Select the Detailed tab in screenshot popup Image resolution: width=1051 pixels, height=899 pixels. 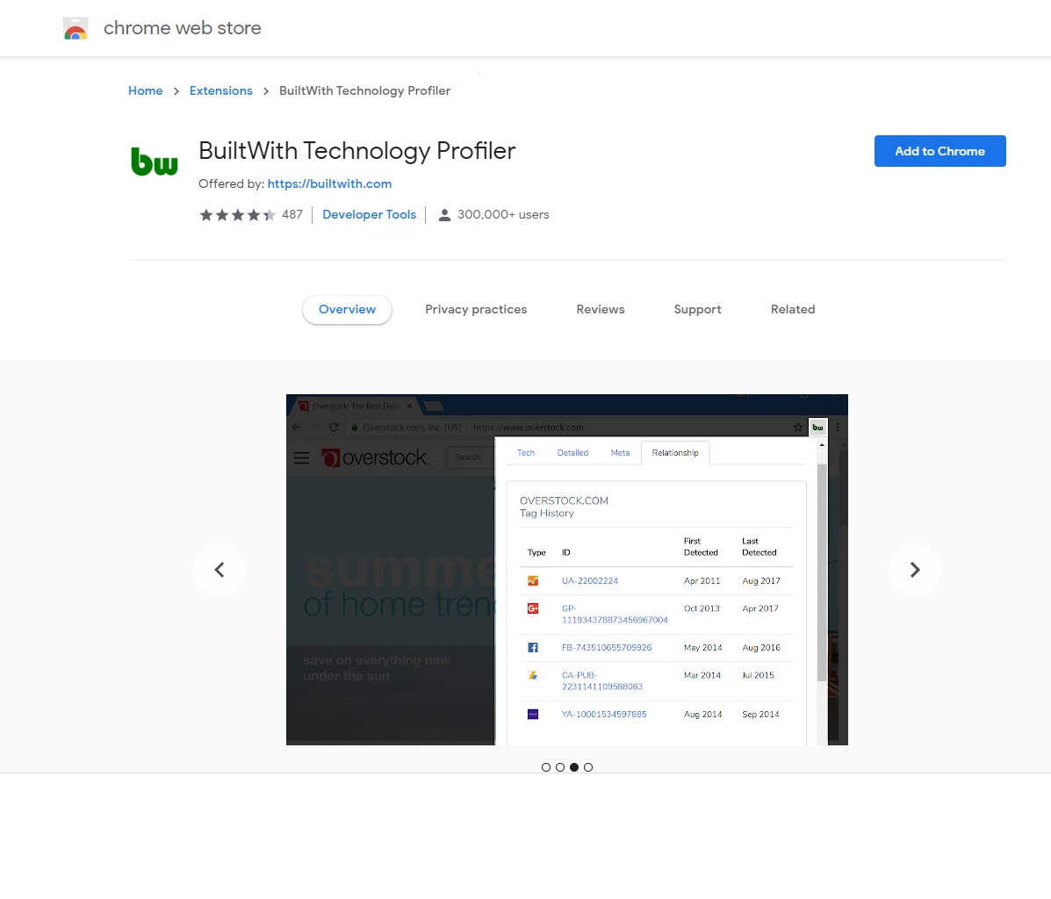573,452
